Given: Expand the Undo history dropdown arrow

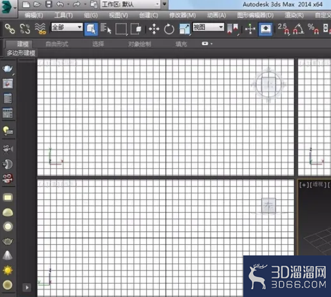Looking at the screenshot, I should (68, 4).
